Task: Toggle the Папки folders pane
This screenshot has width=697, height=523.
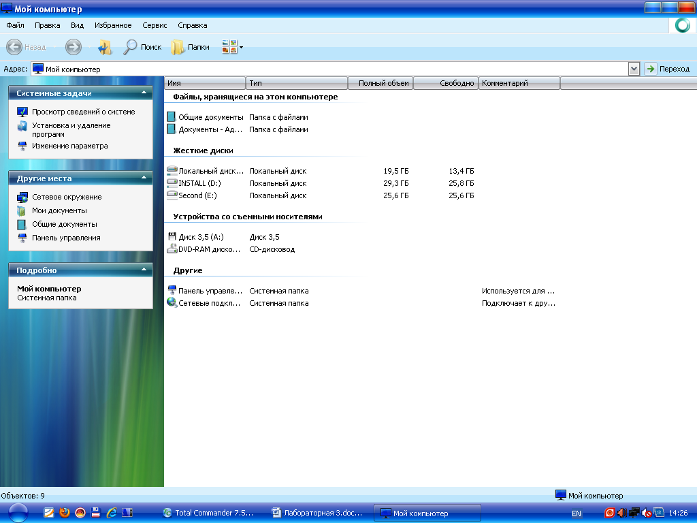Action: 191,47
